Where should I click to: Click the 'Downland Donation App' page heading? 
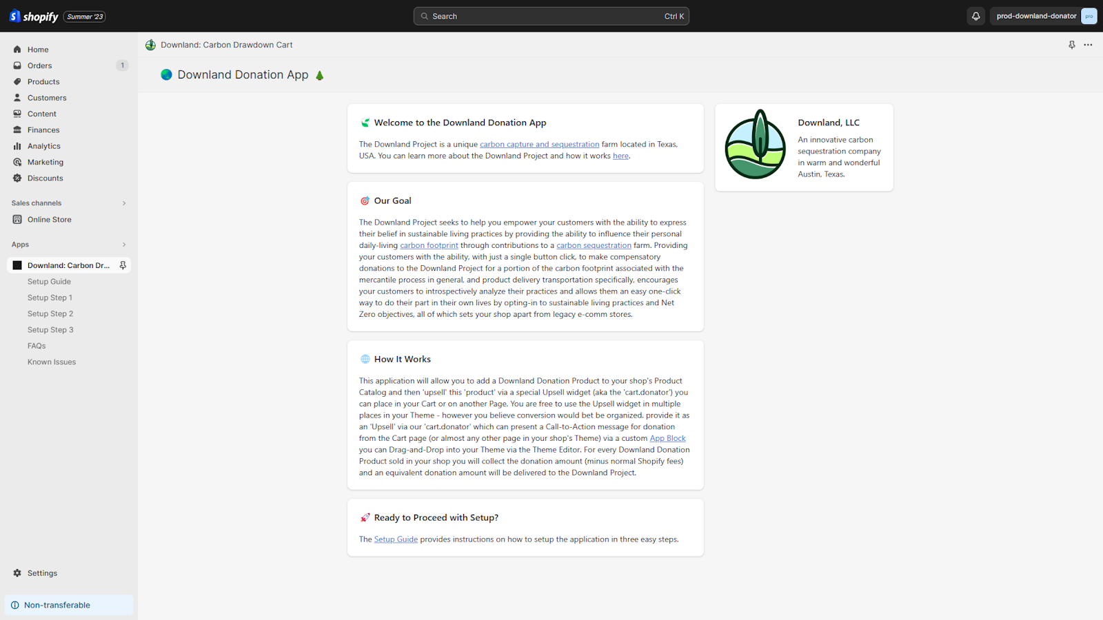pyautogui.click(x=243, y=74)
